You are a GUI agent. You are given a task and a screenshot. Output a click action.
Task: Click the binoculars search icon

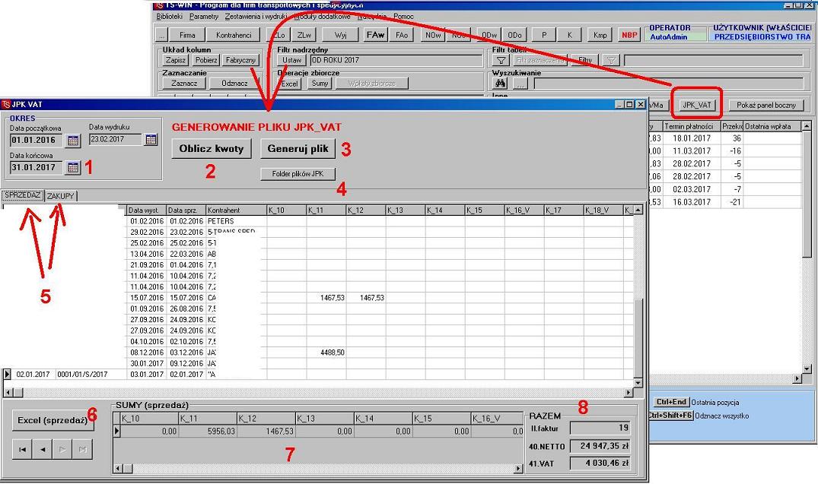(501, 84)
